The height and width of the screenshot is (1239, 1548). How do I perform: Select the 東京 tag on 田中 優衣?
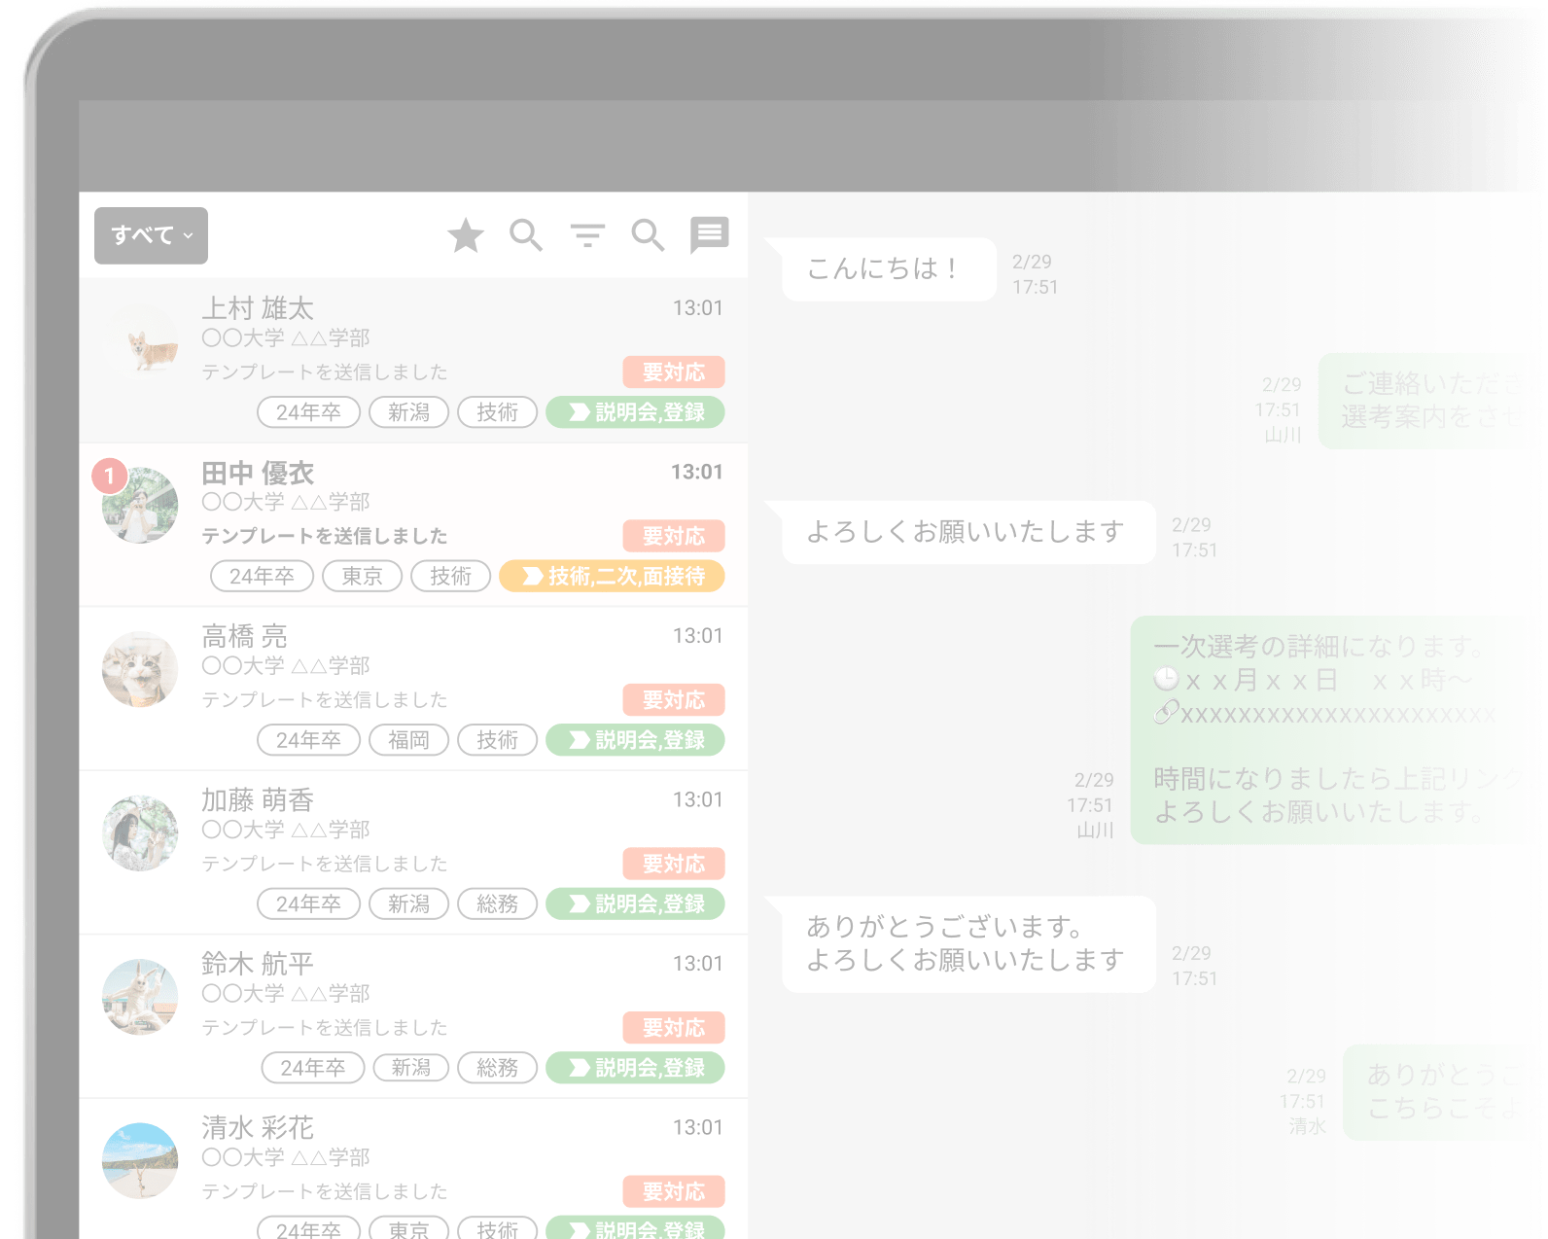click(x=362, y=576)
